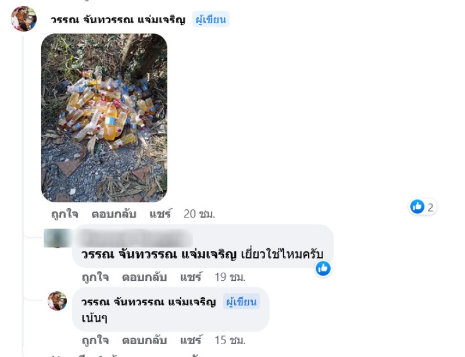Reply to the photo comment with ตอบกลับ
The image size is (465, 357).
114,214
